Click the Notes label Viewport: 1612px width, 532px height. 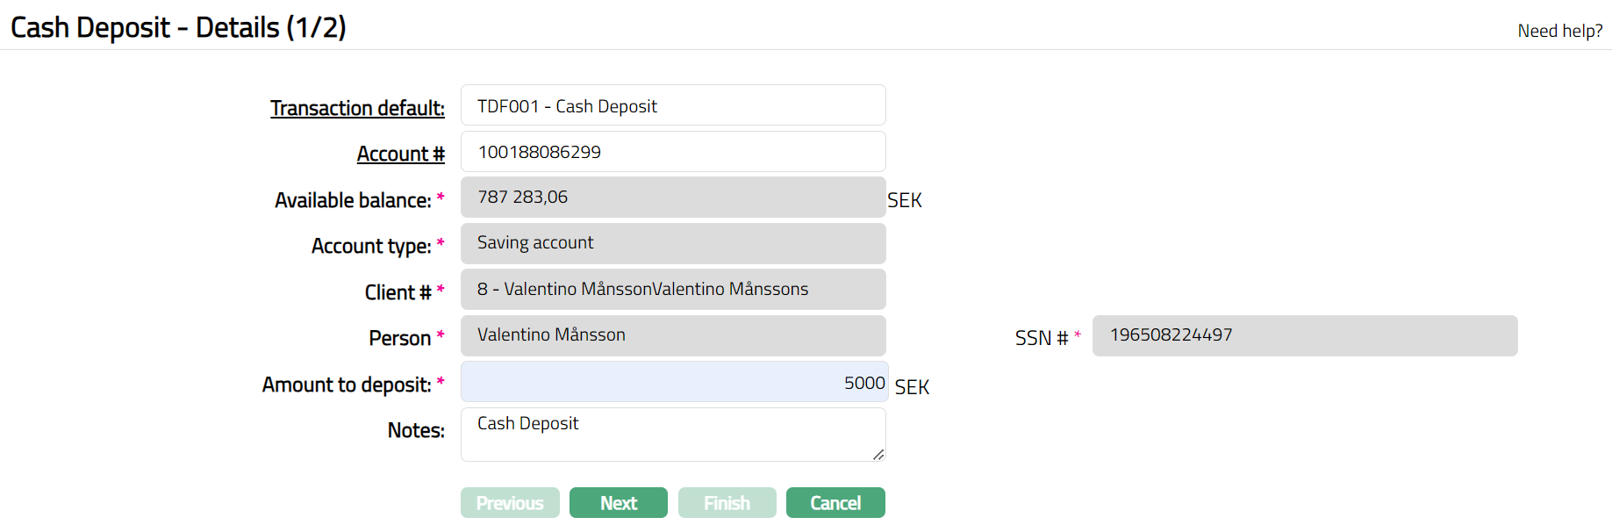(416, 430)
